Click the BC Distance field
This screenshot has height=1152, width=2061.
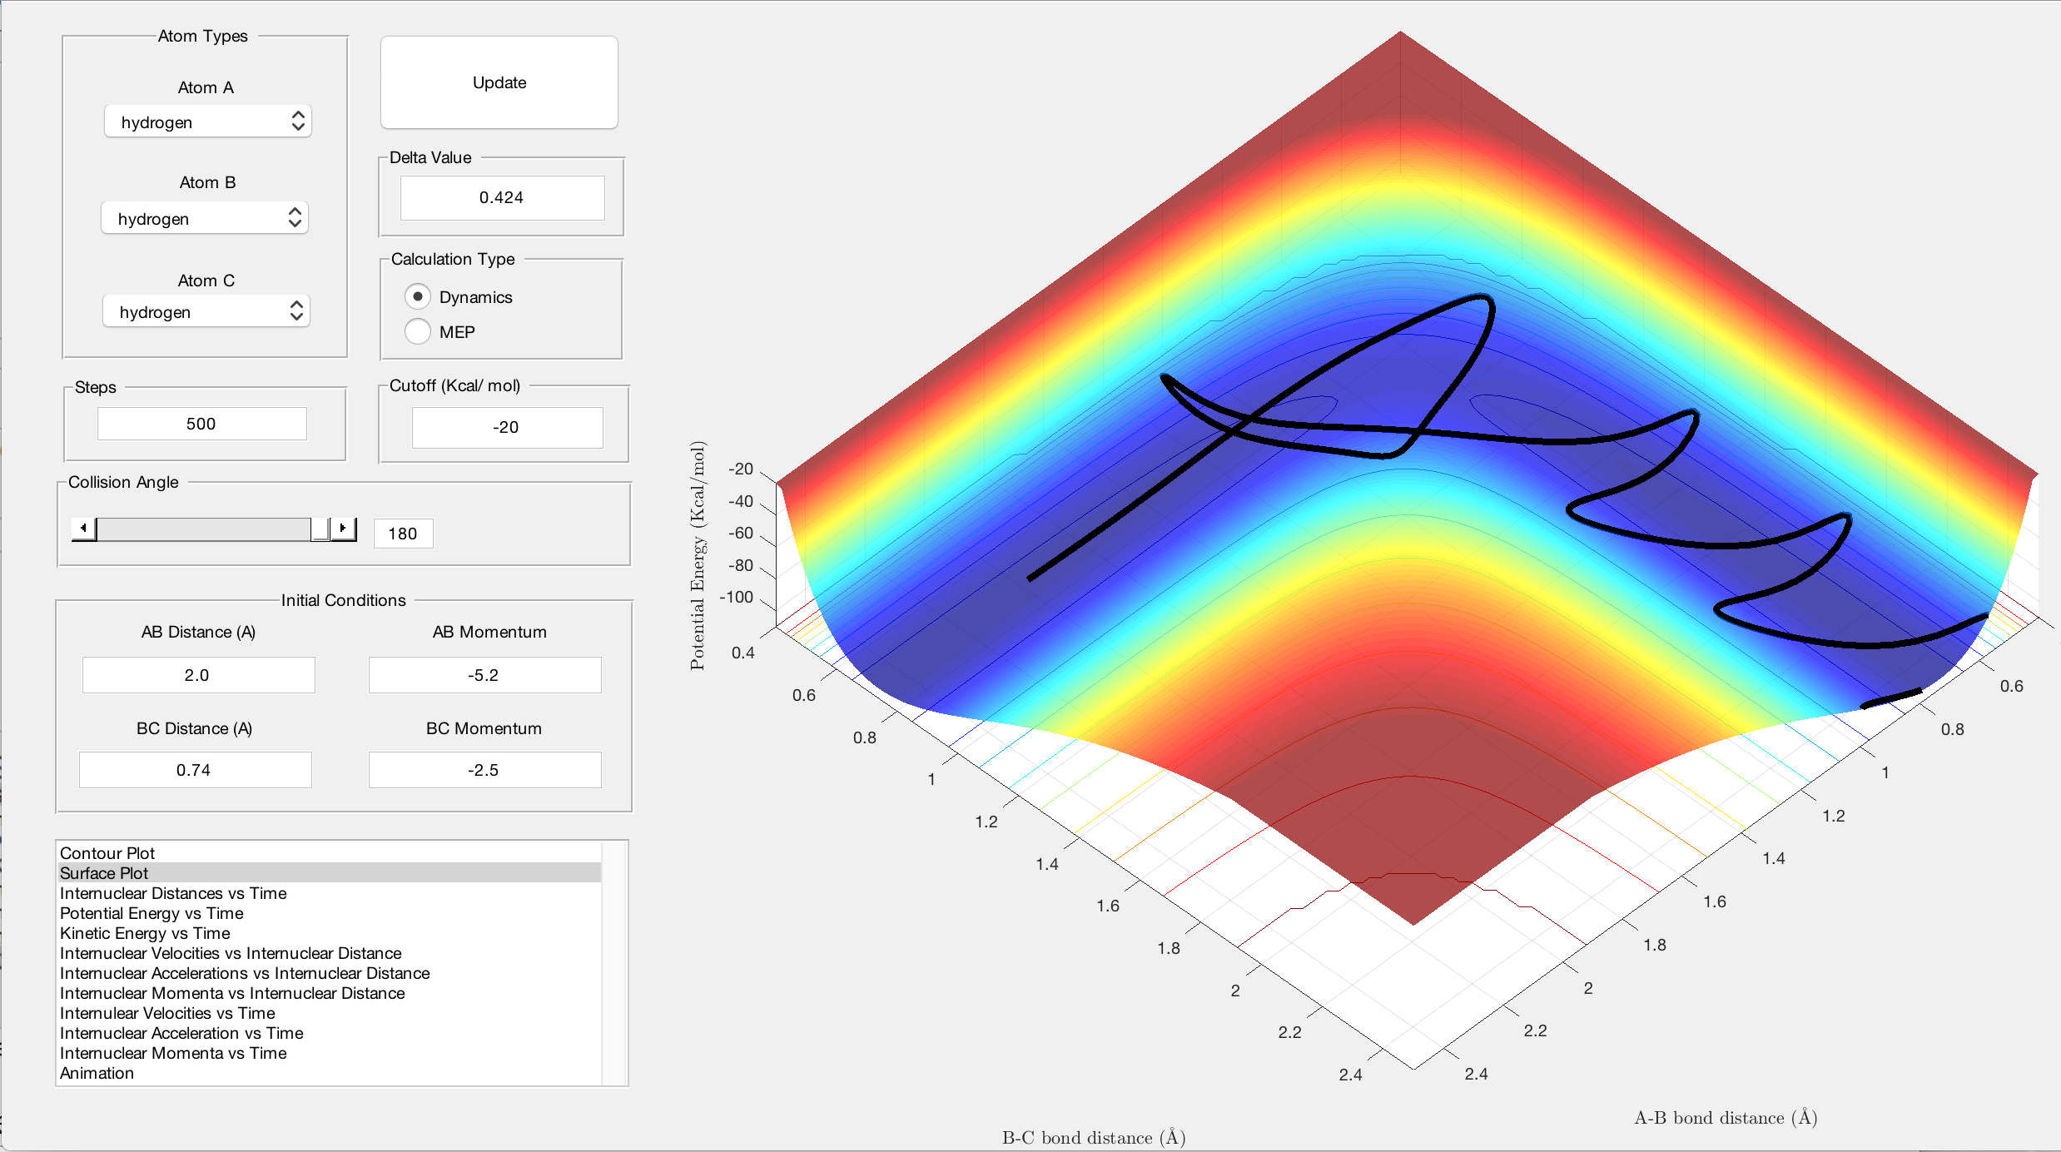click(x=195, y=770)
